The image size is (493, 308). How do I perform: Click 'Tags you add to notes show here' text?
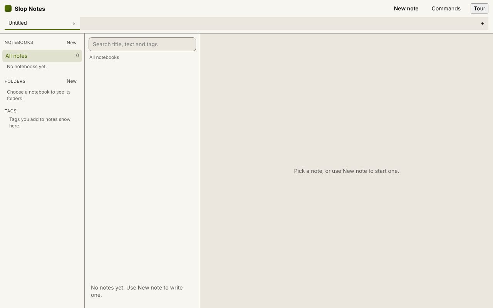pos(40,122)
